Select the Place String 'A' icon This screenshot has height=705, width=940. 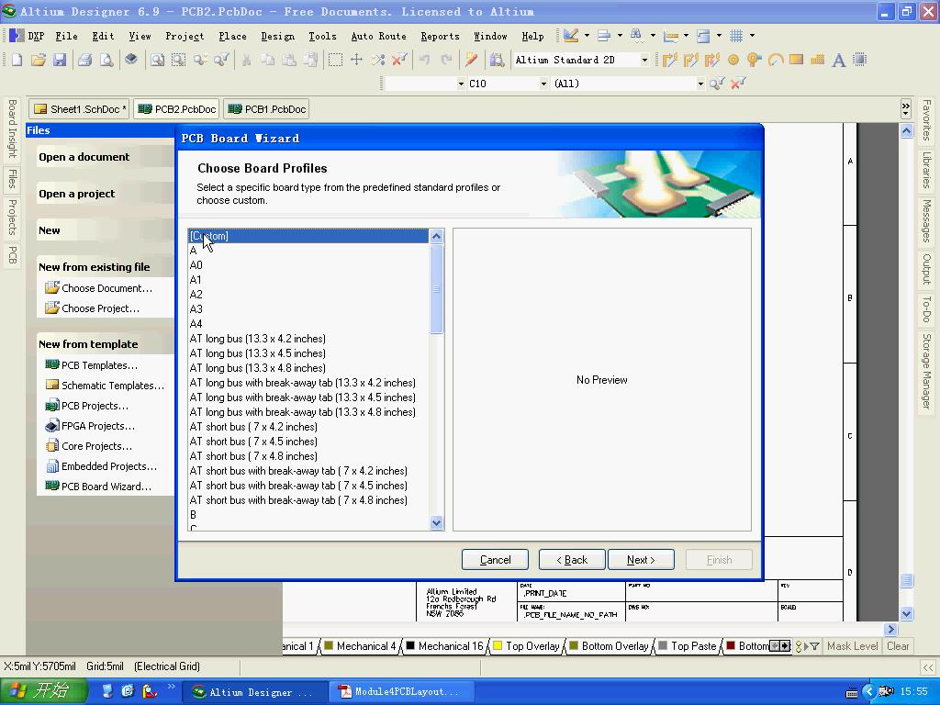click(839, 60)
